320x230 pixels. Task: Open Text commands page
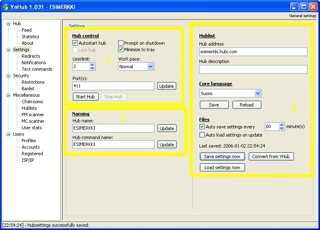pyautogui.click(x=37, y=69)
